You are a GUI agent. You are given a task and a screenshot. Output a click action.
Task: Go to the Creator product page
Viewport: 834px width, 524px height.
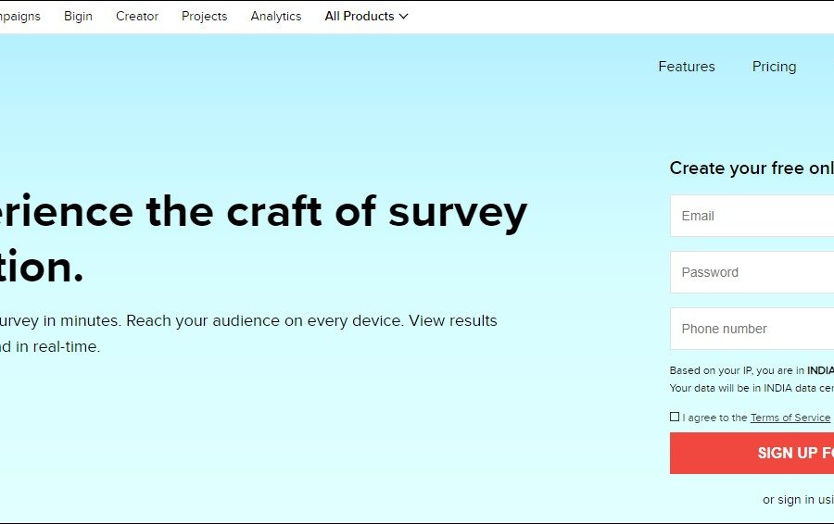pyautogui.click(x=137, y=17)
